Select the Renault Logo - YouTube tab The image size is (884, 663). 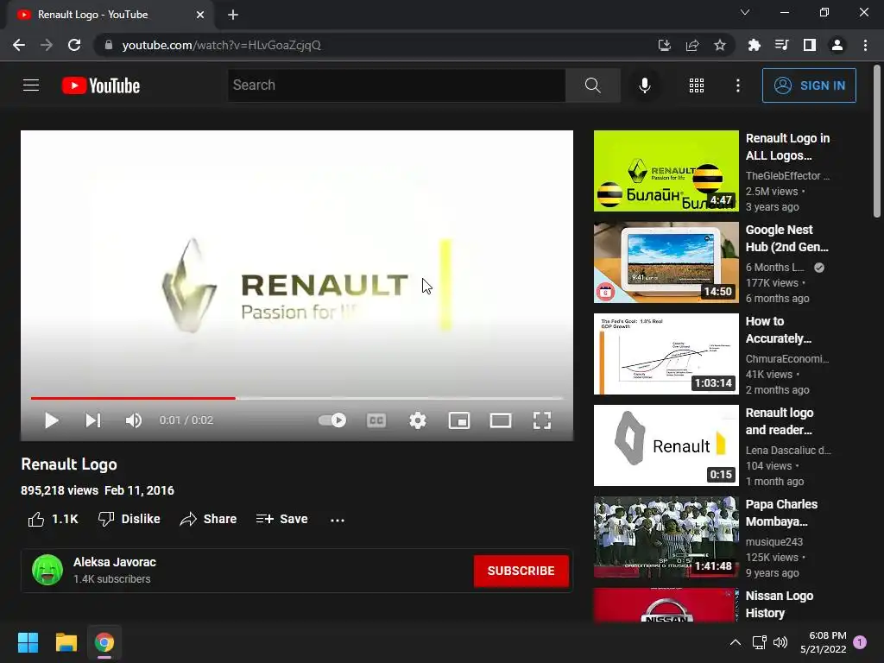click(x=110, y=15)
